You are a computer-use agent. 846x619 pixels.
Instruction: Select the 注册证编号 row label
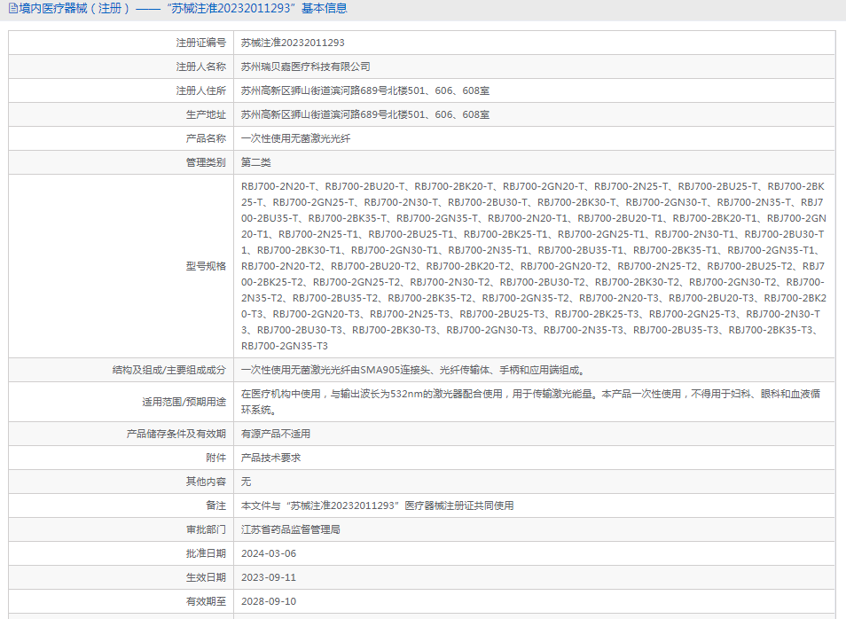pos(200,43)
